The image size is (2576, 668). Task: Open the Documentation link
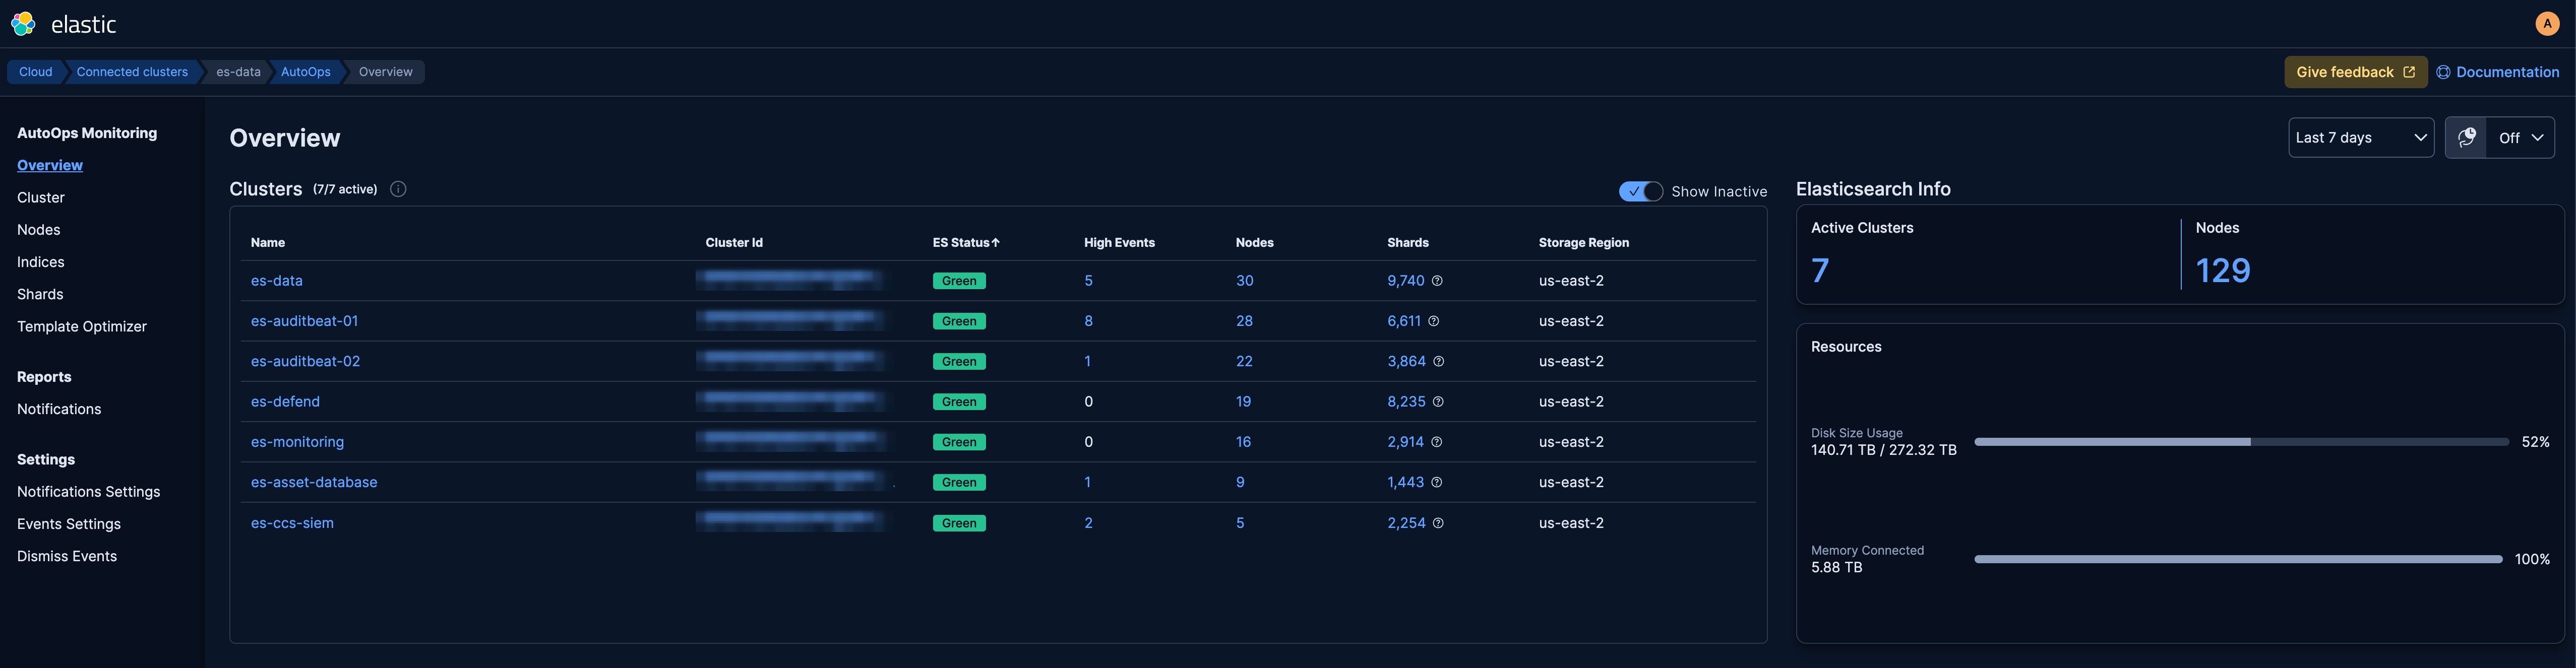(2497, 72)
